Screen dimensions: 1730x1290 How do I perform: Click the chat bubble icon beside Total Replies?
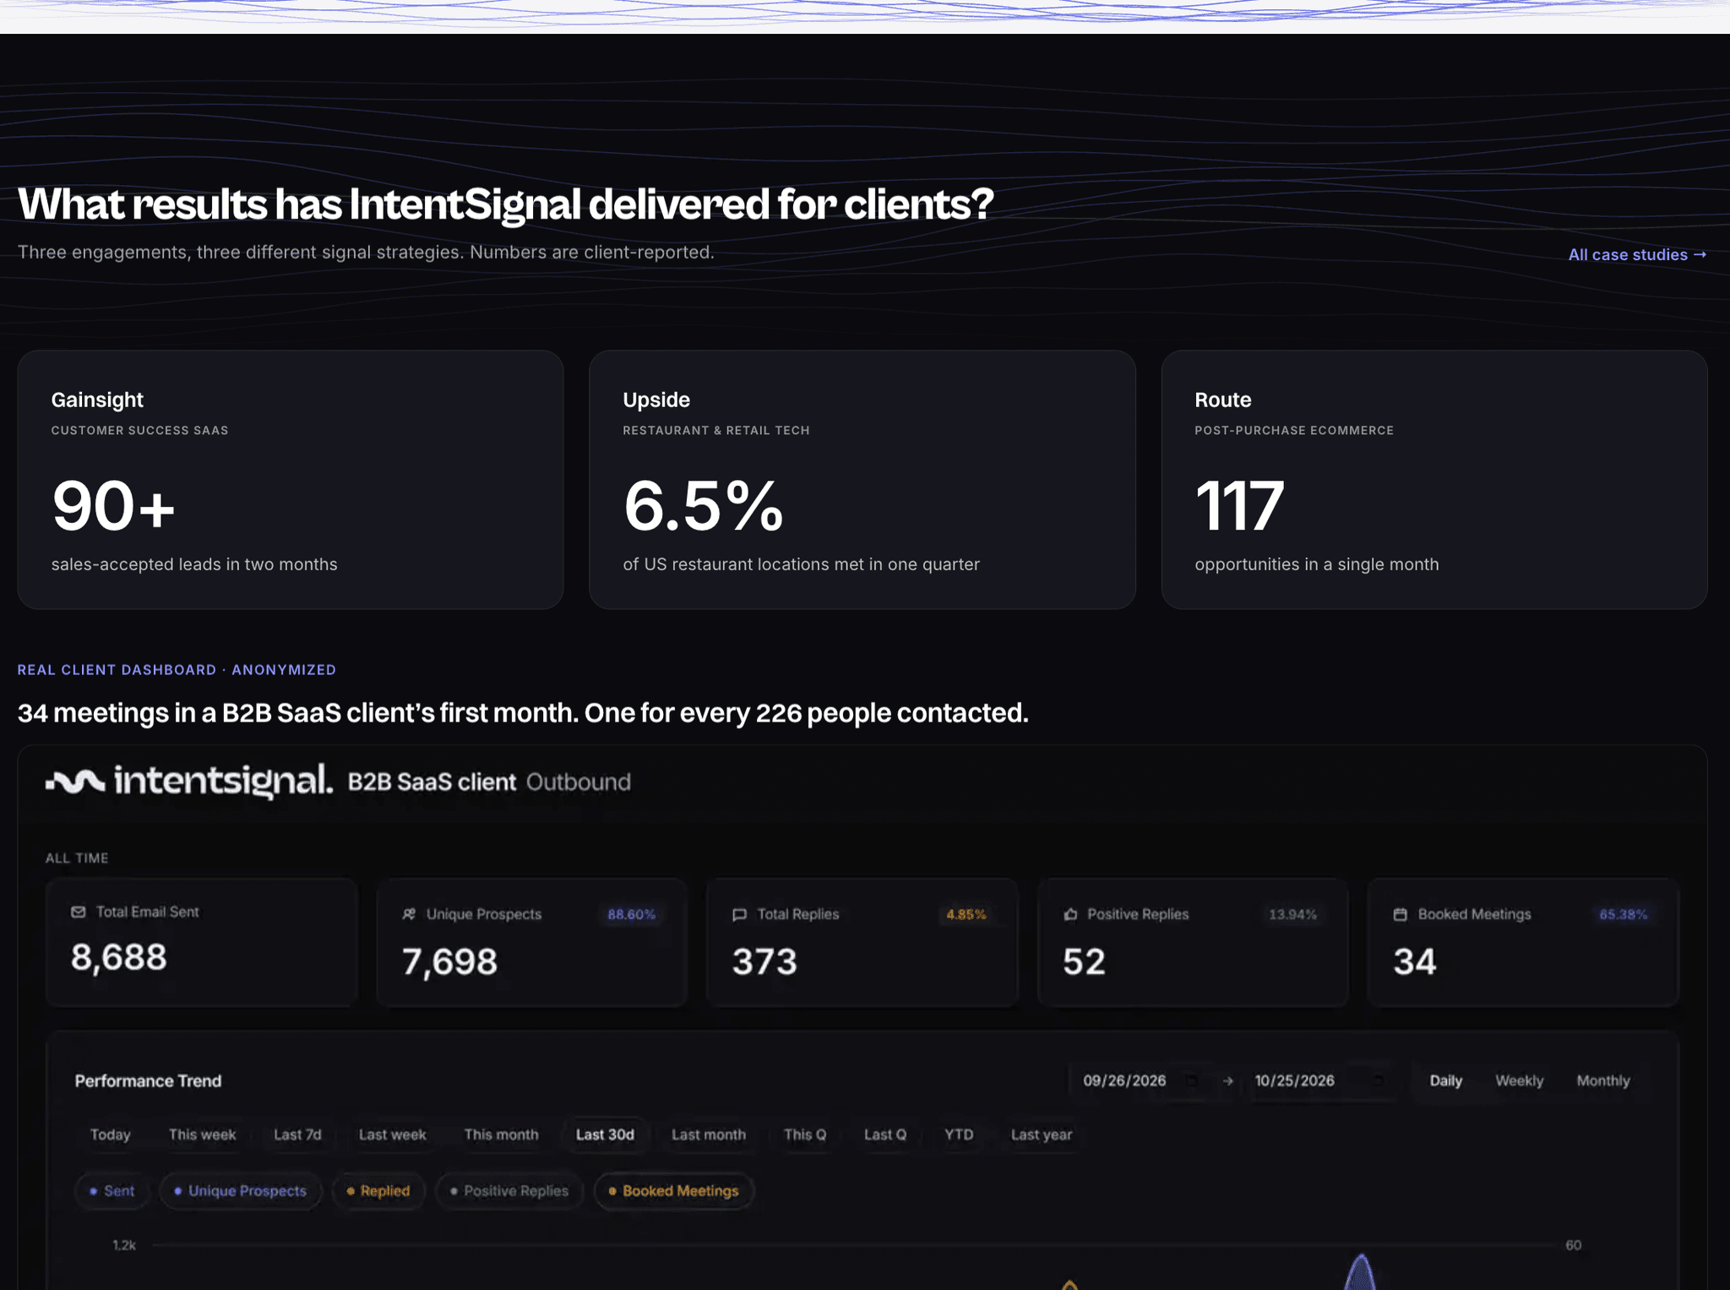tap(739, 914)
